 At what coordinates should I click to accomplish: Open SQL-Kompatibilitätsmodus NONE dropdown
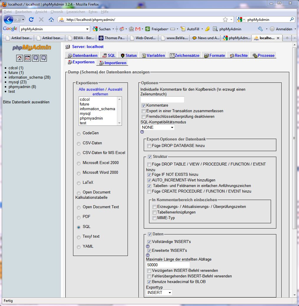[157, 128]
